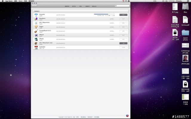Select the locked PDF ending _10...pdf
Screen dimensions: 191x119
175,32
